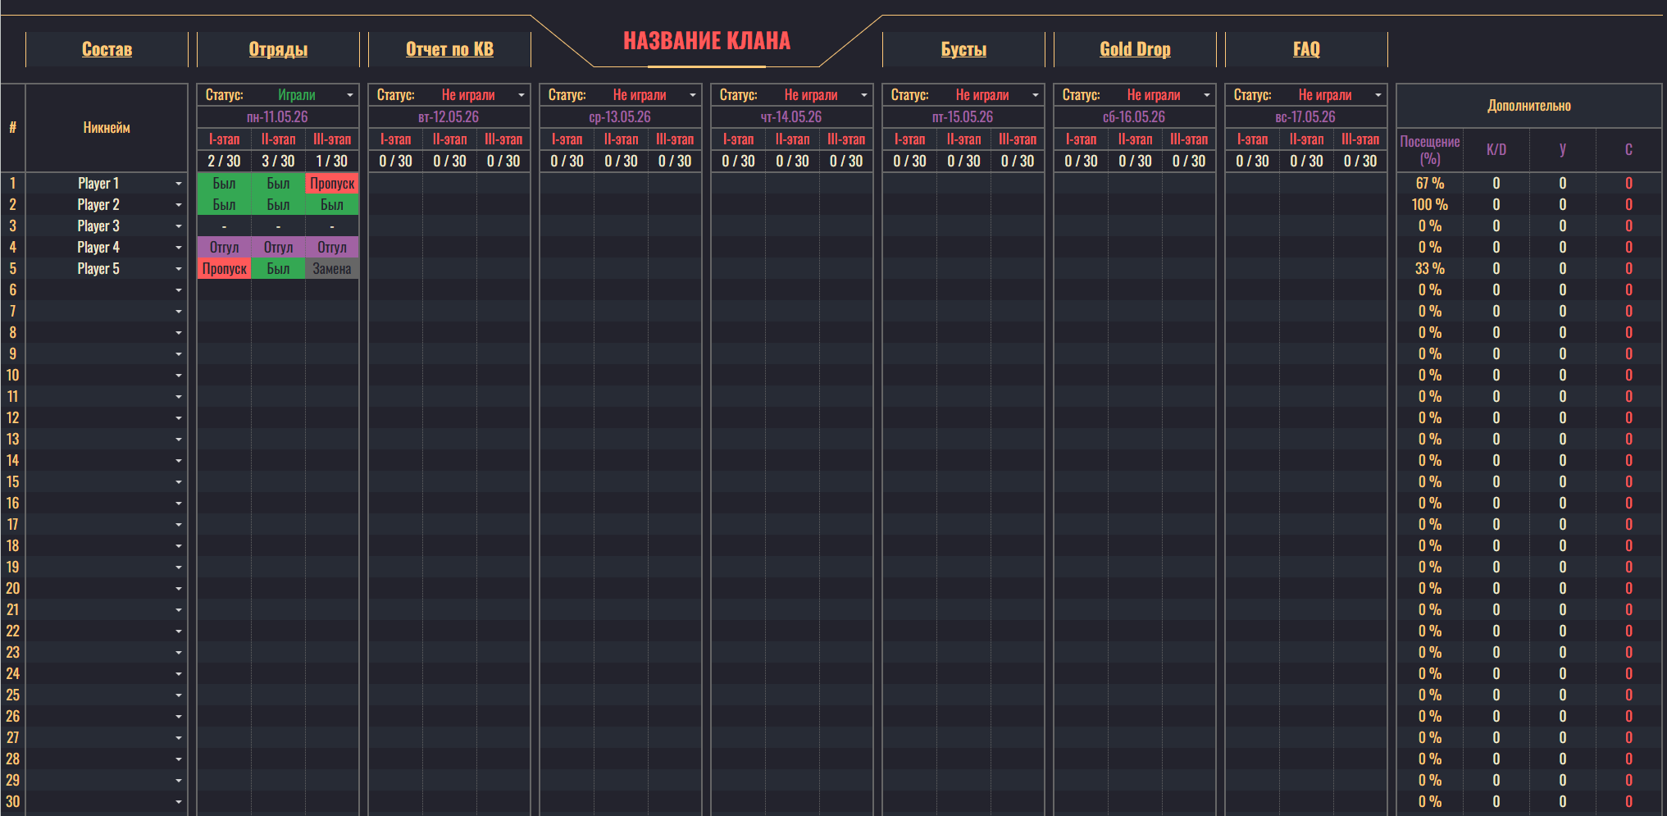1667x816 pixels.
Task: Select row number 15 cell
Action: tap(12, 482)
